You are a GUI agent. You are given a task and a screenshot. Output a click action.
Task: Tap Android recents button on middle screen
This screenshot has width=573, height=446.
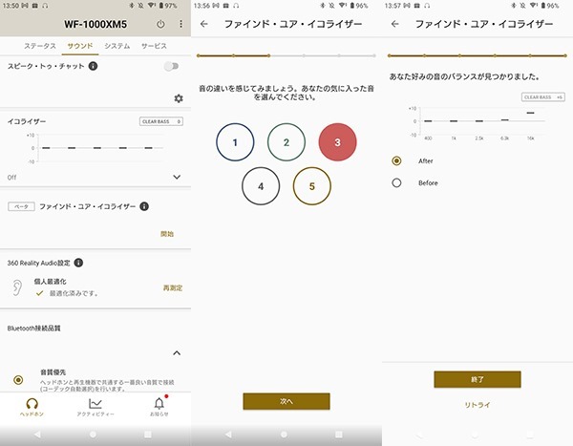[x=339, y=435]
